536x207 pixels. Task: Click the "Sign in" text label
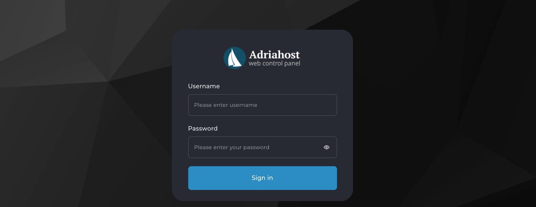click(x=262, y=178)
